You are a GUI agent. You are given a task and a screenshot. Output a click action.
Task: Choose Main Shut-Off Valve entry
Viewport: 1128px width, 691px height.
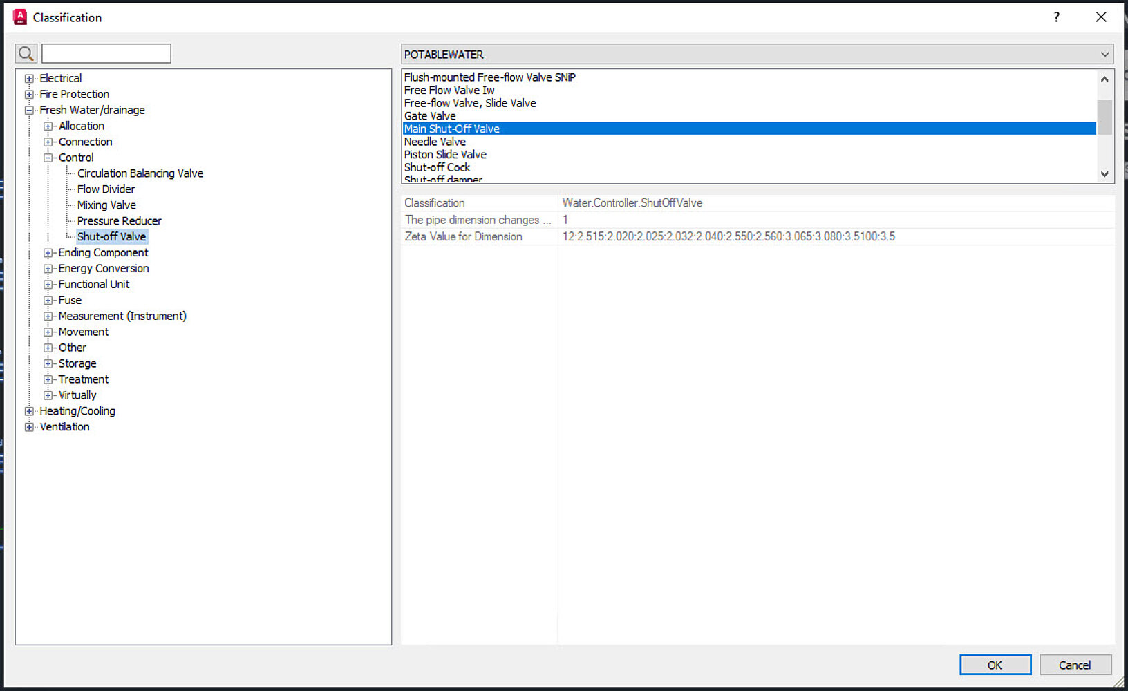point(749,129)
